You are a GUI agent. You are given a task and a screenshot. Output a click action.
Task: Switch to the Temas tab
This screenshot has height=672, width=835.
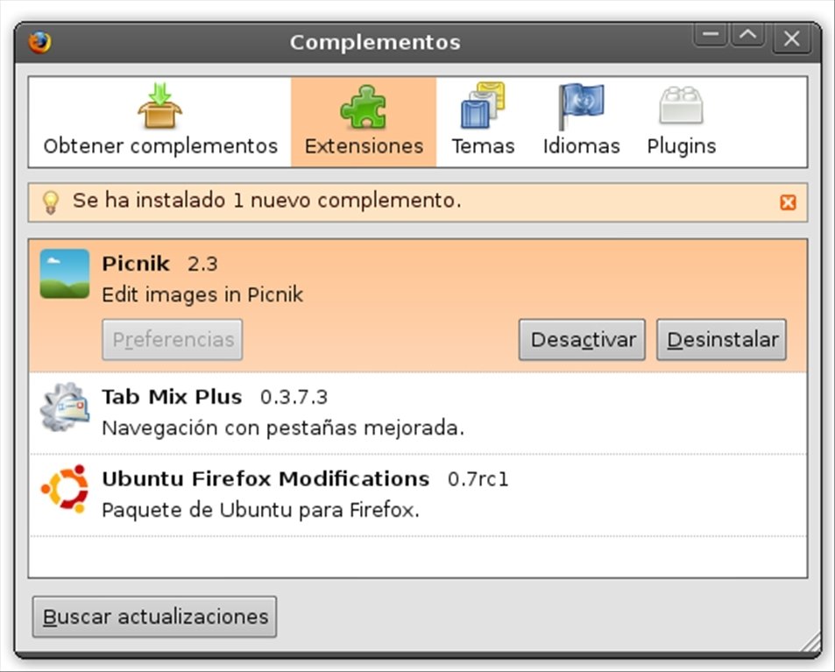click(483, 122)
